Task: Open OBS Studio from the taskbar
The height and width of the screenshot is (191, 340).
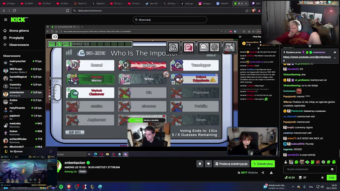Action: [x=77, y=187]
